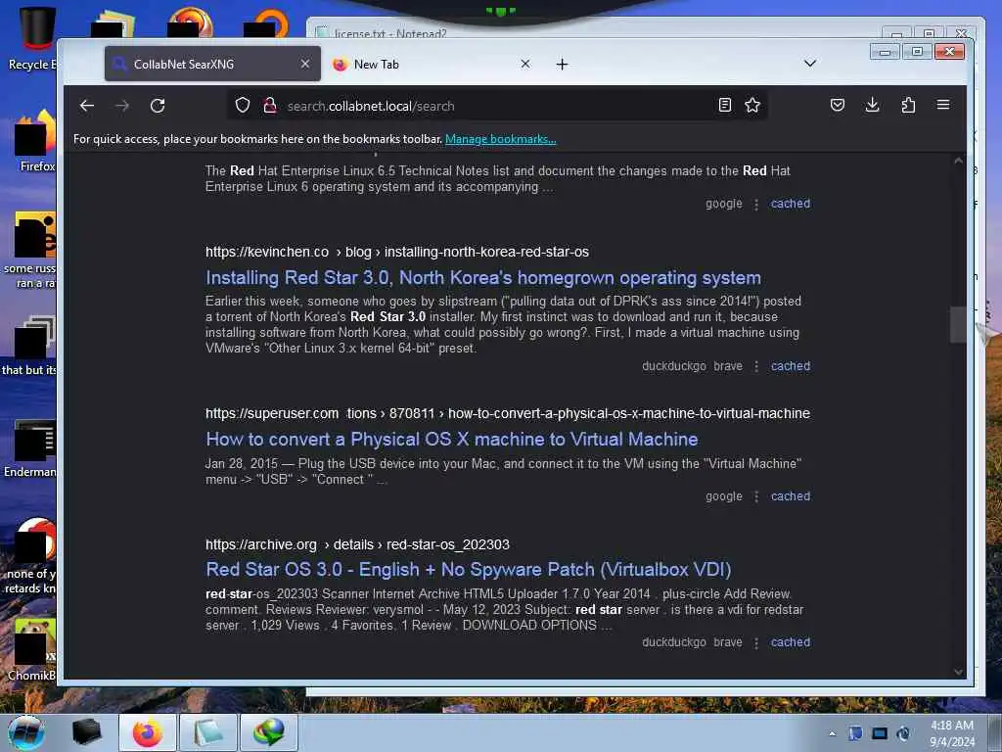The width and height of the screenshot is (1002, 752).
Task: Open the Windows Start orb
Action: tap(26, 732)
